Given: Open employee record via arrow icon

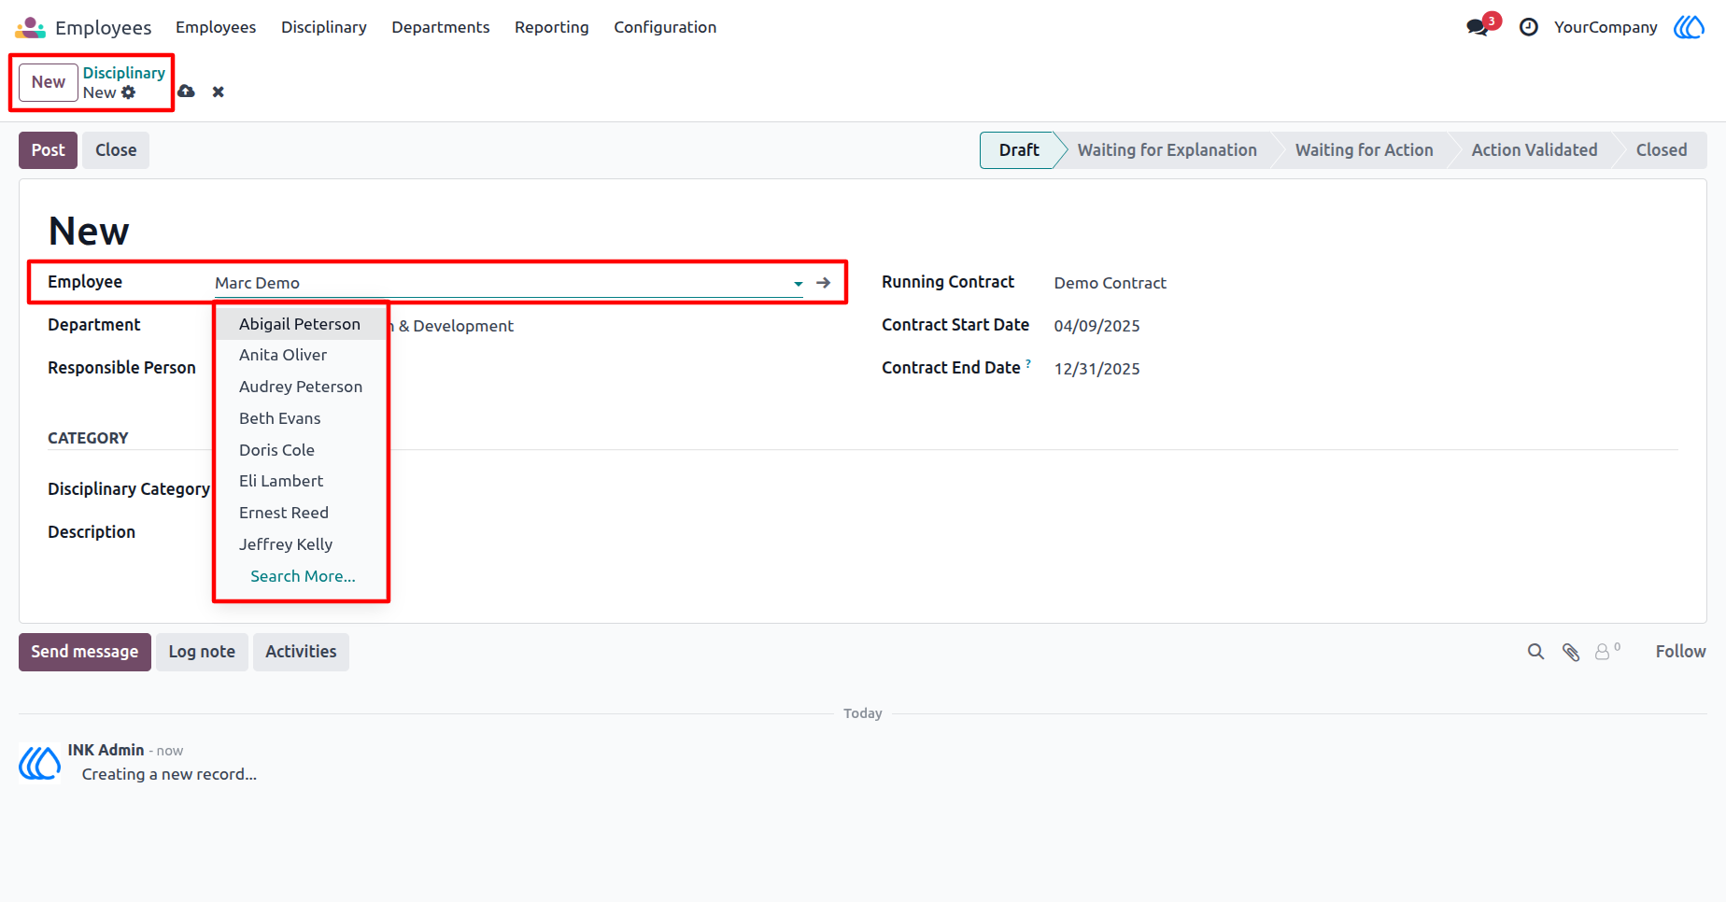Looking at the screenshot, I should tap(823, 282).
